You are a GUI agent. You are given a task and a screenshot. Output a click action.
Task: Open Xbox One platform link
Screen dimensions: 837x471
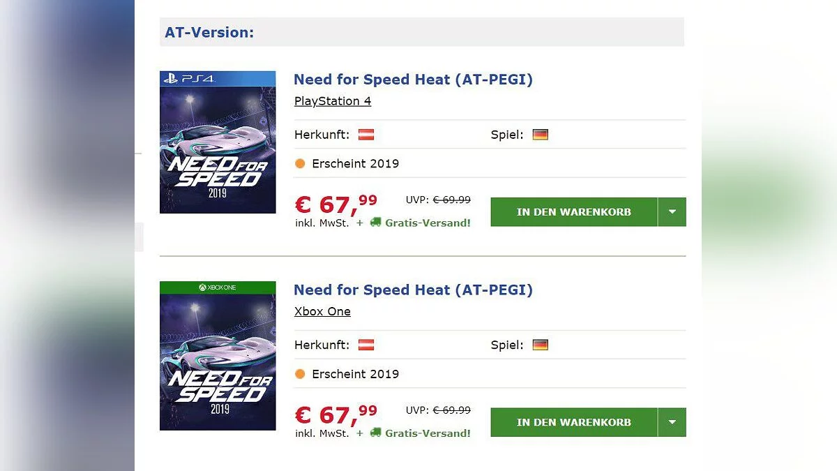[322, 311]
